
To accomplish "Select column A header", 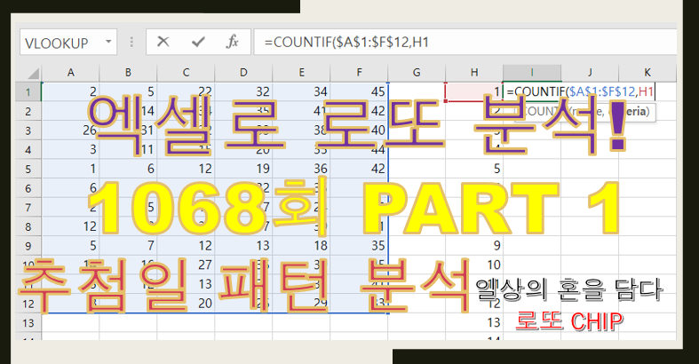I will (x=70, y=73).
